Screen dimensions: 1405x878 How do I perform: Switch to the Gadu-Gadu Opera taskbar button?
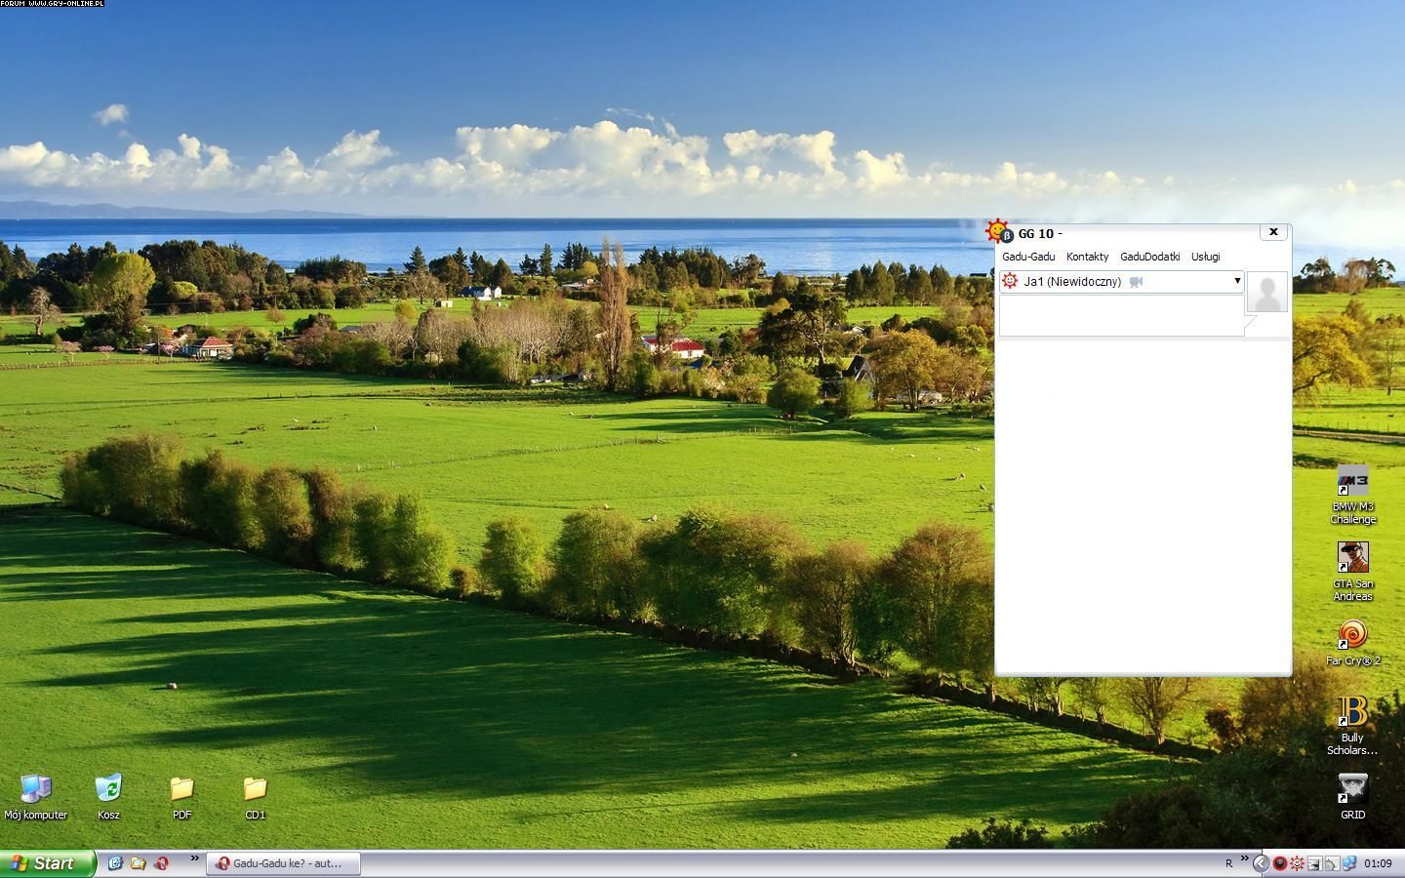283,863
